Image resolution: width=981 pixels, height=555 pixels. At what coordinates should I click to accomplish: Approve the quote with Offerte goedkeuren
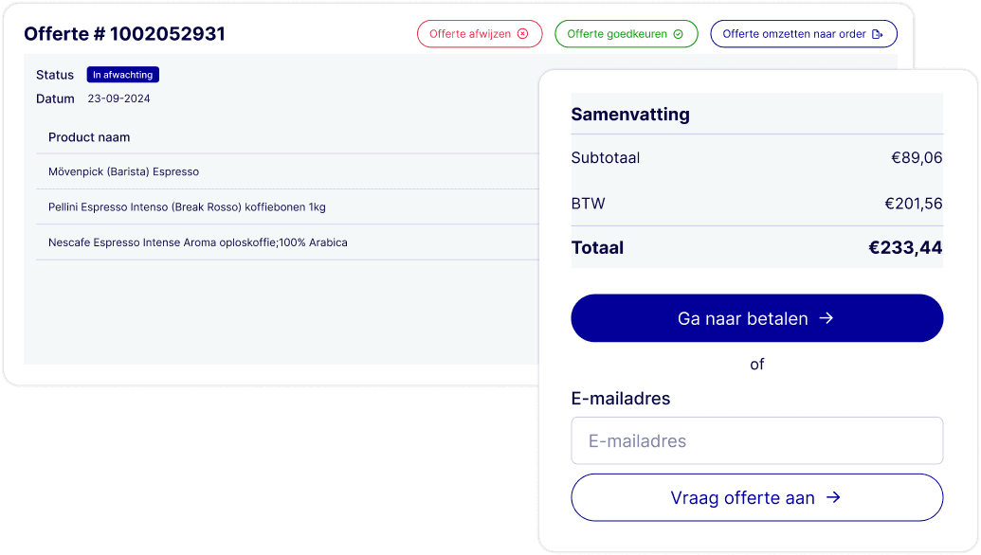(x=626, y=33)
